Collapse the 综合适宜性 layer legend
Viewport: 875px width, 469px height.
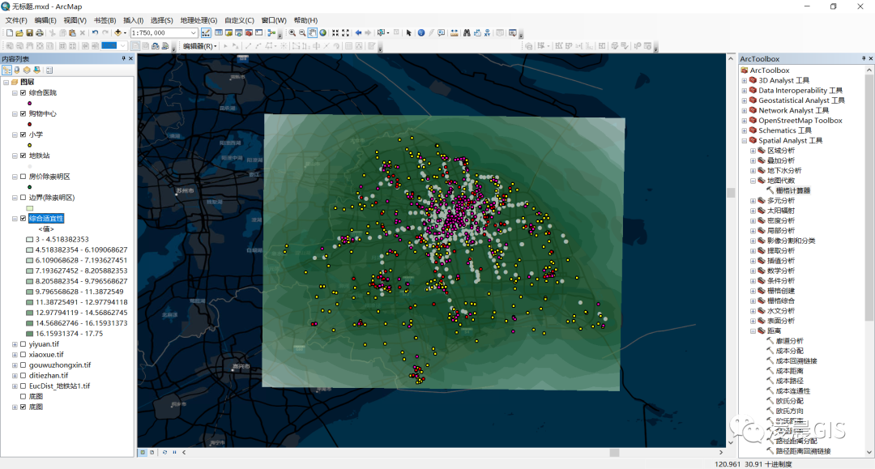[15, 219]
